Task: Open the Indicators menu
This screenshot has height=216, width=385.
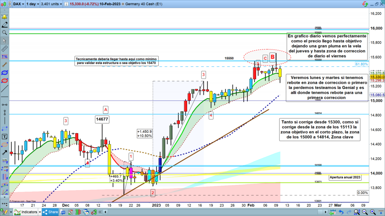Action: 29,212
